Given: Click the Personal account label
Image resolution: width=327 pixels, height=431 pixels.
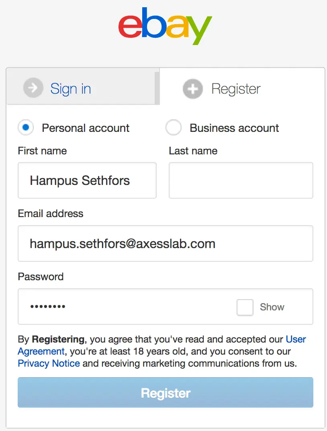Looking at the screenshot, I should click(x=86, y=128).
